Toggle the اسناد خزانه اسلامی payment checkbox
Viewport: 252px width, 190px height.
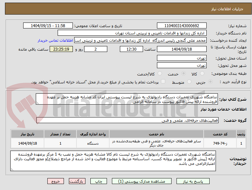163,81
